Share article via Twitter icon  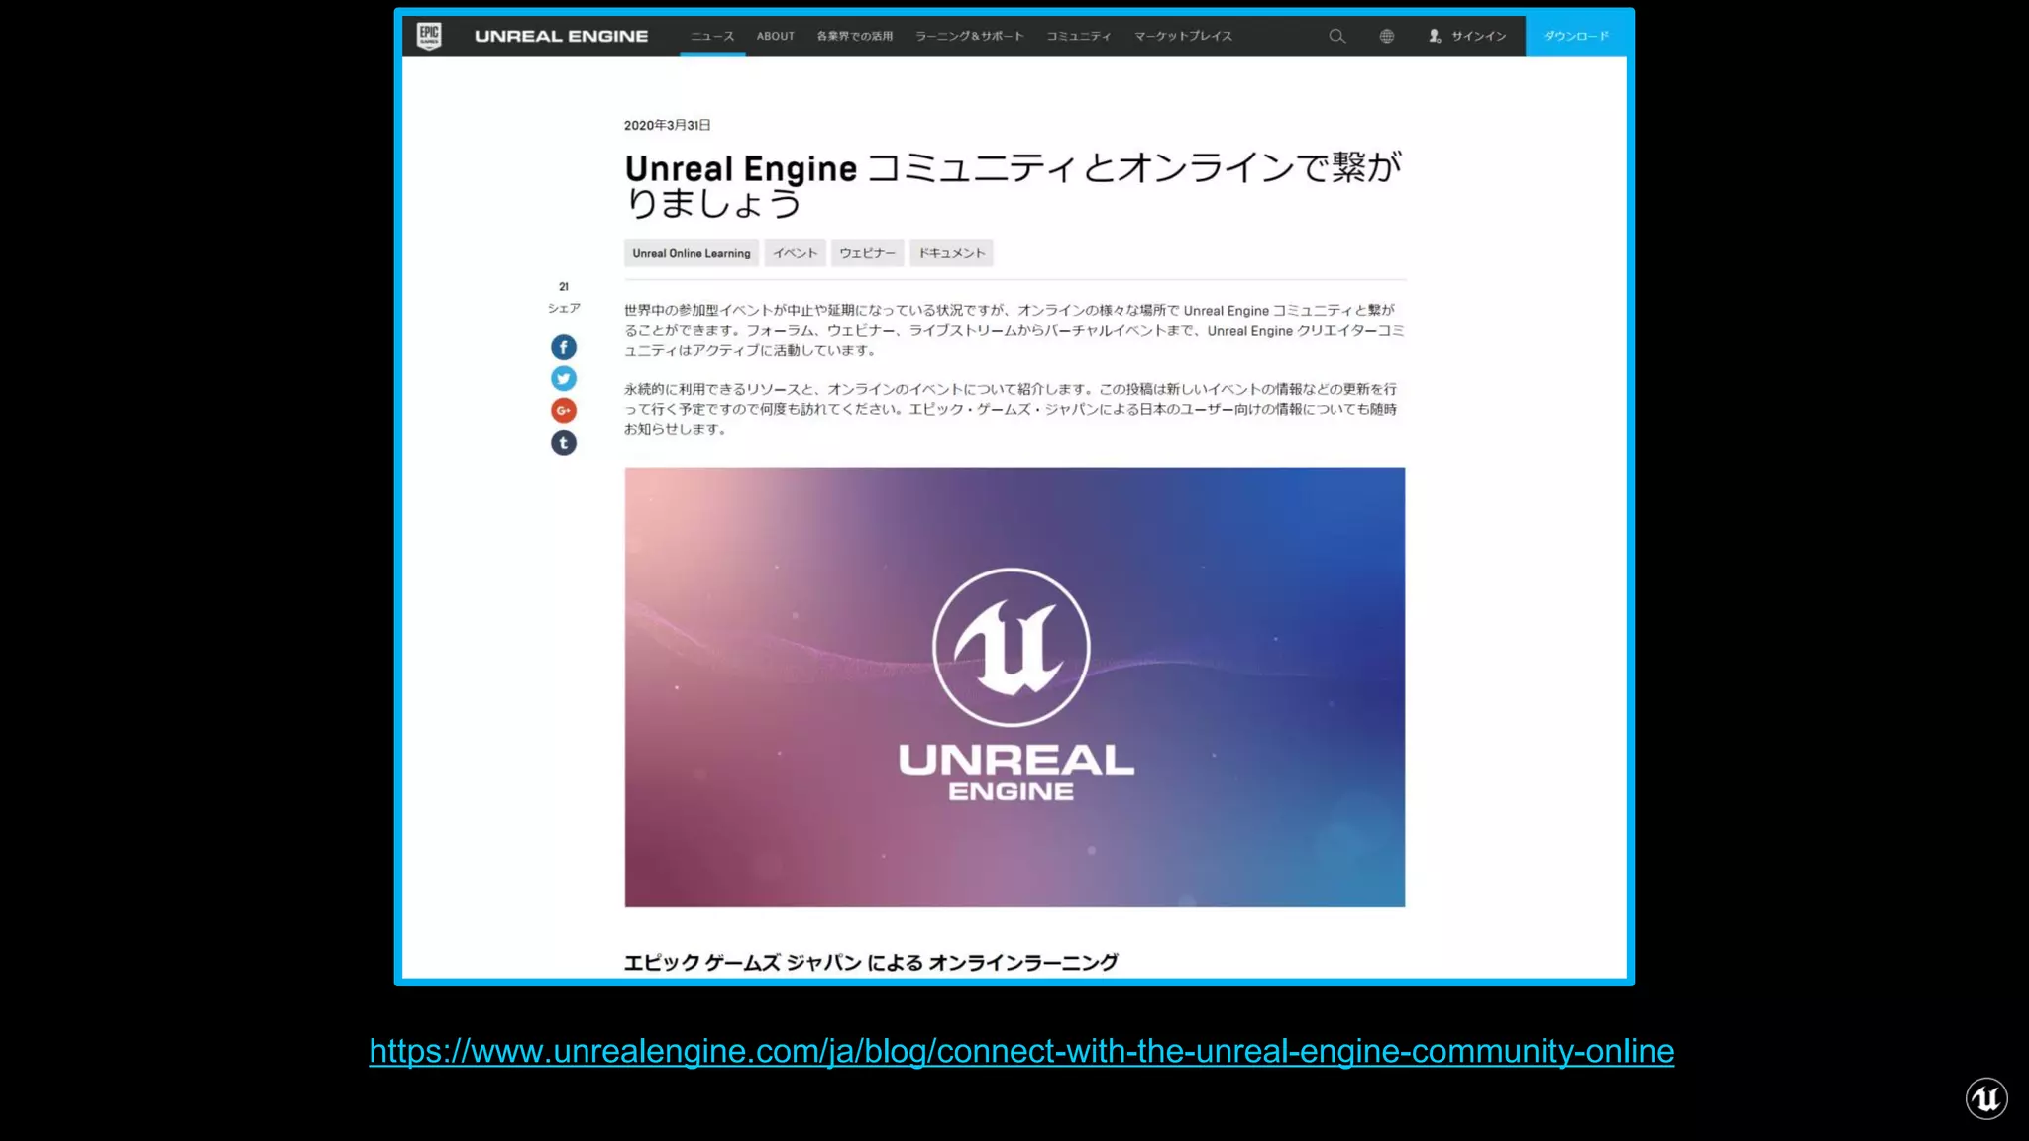563,378
